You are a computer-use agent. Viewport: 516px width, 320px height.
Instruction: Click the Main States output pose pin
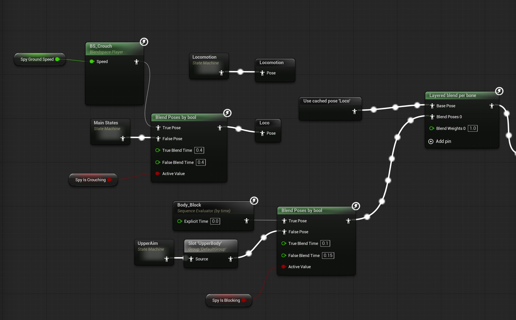(123, 138)
